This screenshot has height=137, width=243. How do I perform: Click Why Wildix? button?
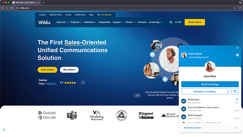69,70
